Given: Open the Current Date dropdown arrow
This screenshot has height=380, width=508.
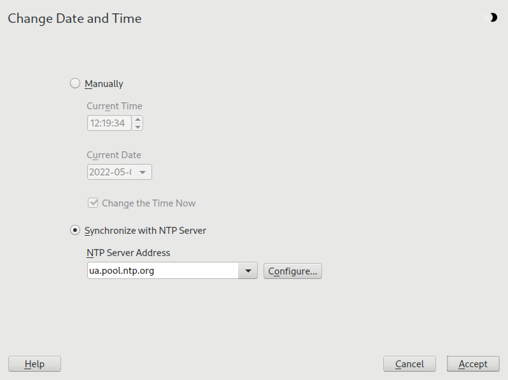Looking at the screenshot, I should click(143, 172).
